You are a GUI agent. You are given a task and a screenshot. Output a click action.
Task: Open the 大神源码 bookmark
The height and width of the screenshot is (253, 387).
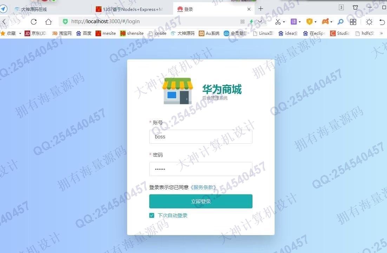click(183, 33)
